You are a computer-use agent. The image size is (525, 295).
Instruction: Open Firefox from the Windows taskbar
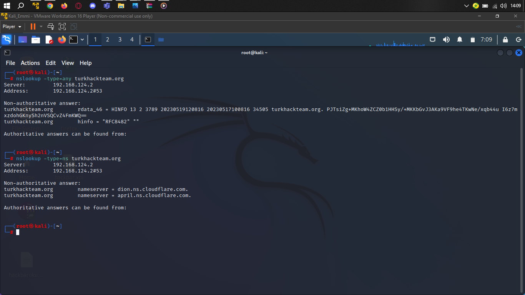(64, 6)
